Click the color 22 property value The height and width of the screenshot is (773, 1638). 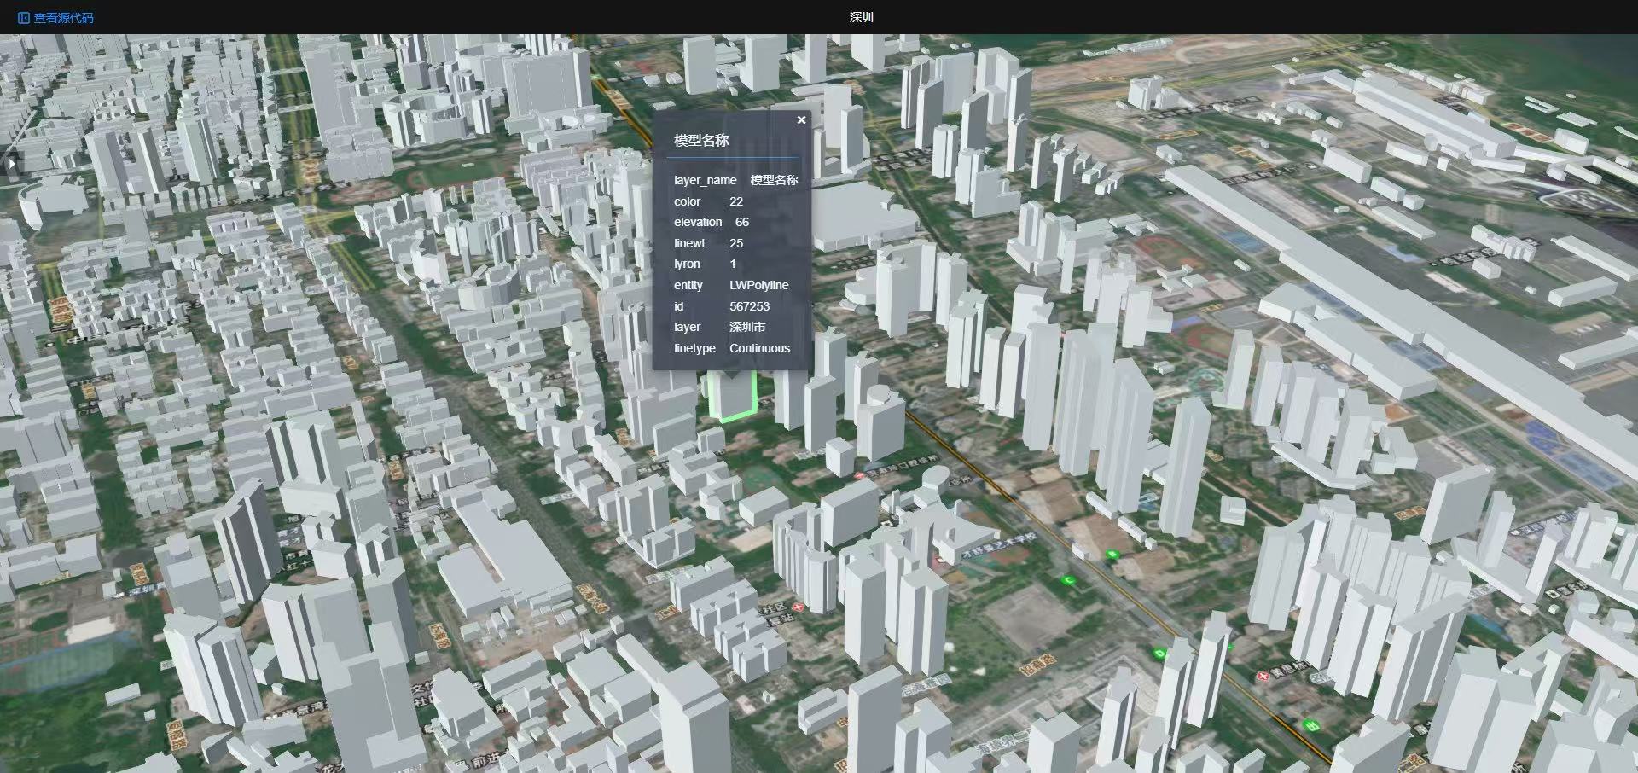[x=736, y=201]
